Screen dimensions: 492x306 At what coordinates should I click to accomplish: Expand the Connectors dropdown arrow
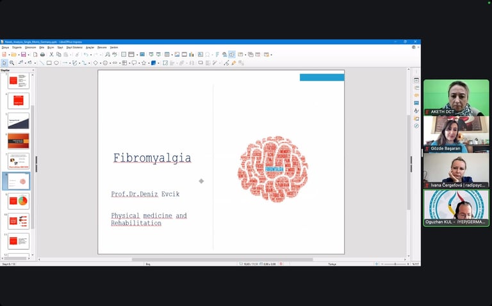pos(90,63)
